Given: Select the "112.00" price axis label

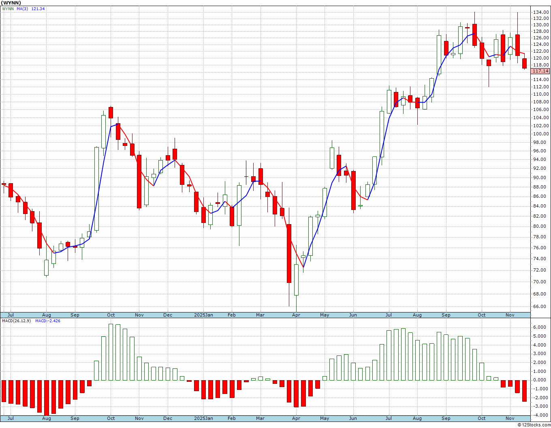Looking at the screenshot, I should click(x=541, y=87).
